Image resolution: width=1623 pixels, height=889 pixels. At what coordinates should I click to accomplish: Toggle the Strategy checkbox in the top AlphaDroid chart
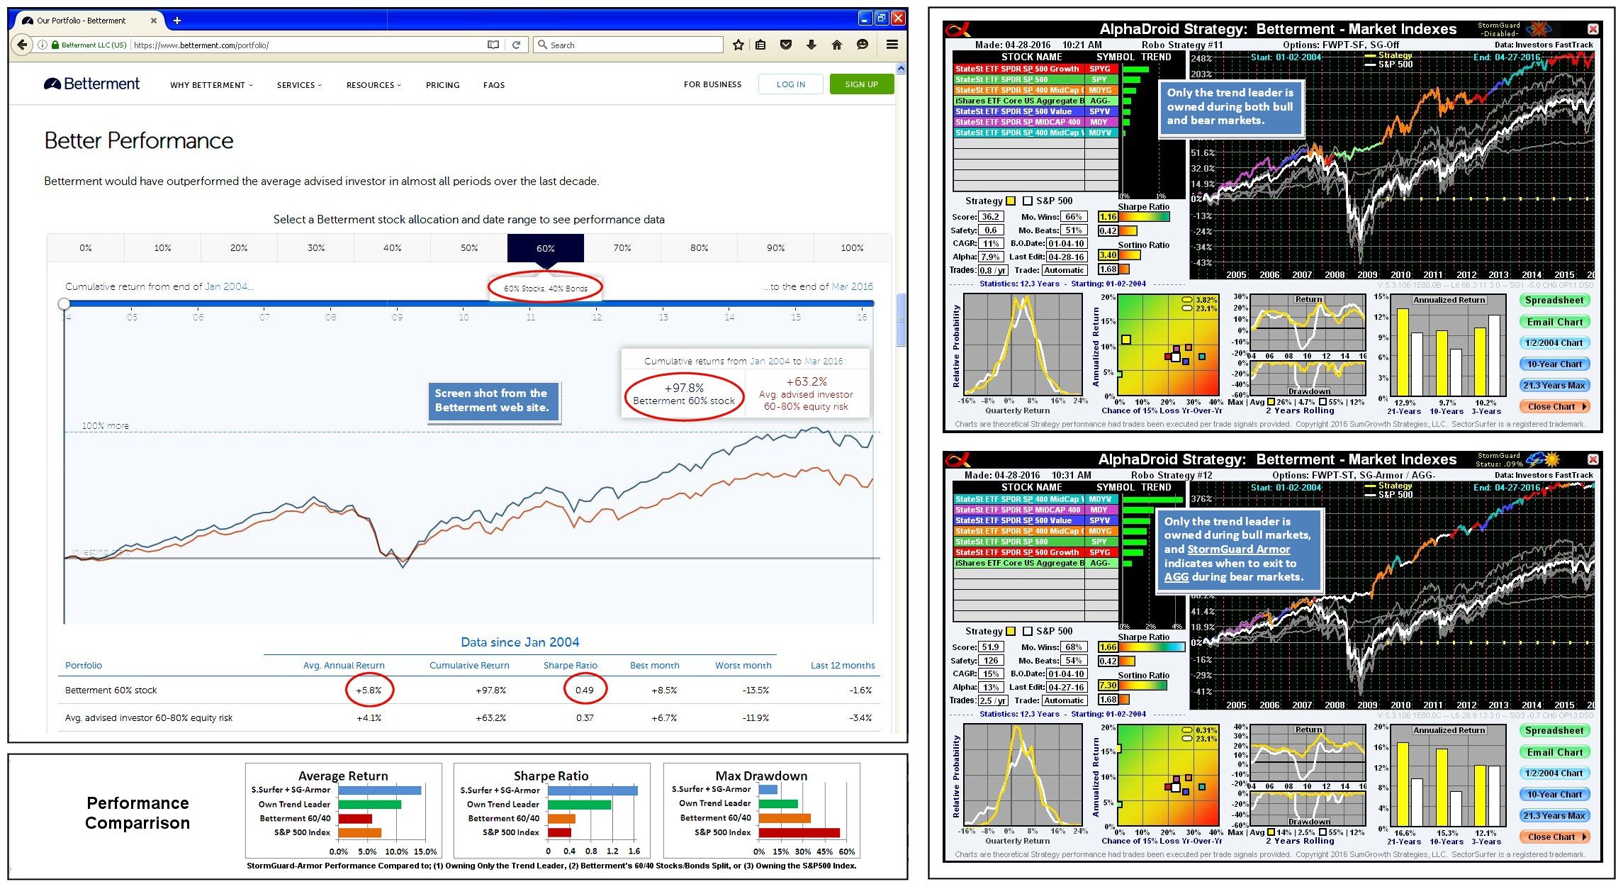[x=1011, y=201]
